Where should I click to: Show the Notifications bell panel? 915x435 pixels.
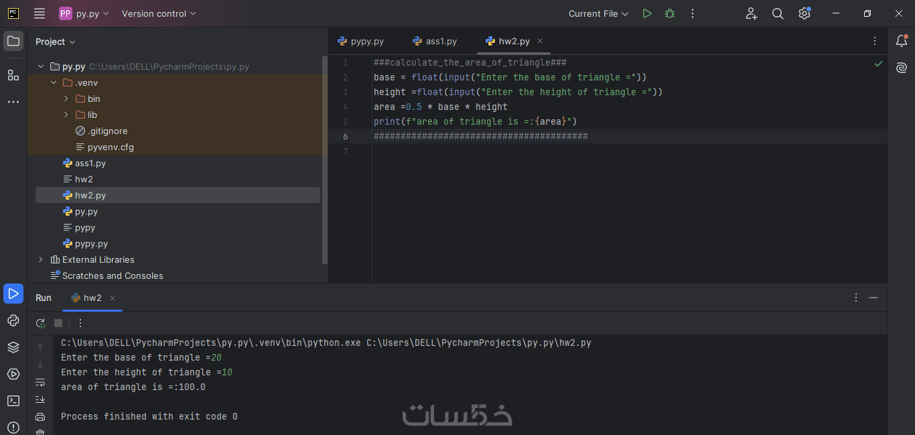pyautogui.click(x=902, y=41)
